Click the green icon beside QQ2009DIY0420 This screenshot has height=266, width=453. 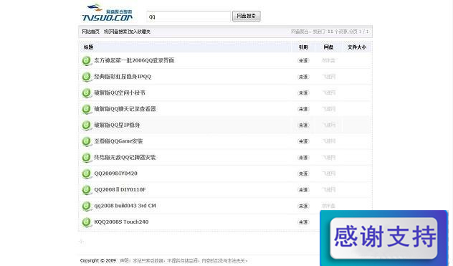point(86,174)
